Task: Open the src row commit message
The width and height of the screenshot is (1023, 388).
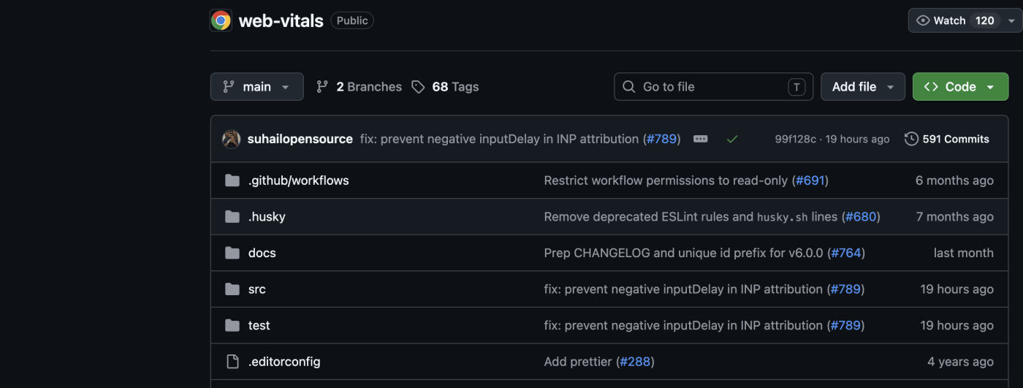Action: [x=684, y=289]
